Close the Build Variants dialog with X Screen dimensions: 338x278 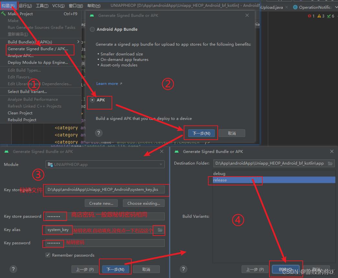(332, 151)
